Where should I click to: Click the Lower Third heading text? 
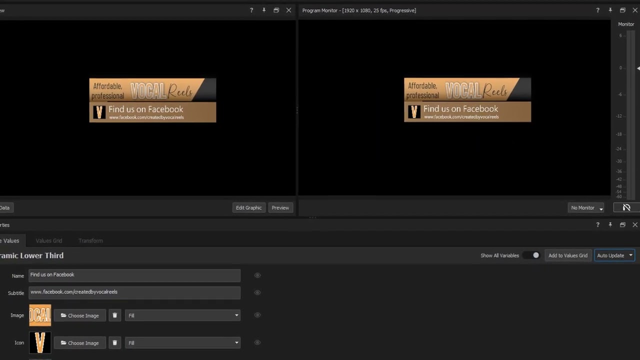32,255
